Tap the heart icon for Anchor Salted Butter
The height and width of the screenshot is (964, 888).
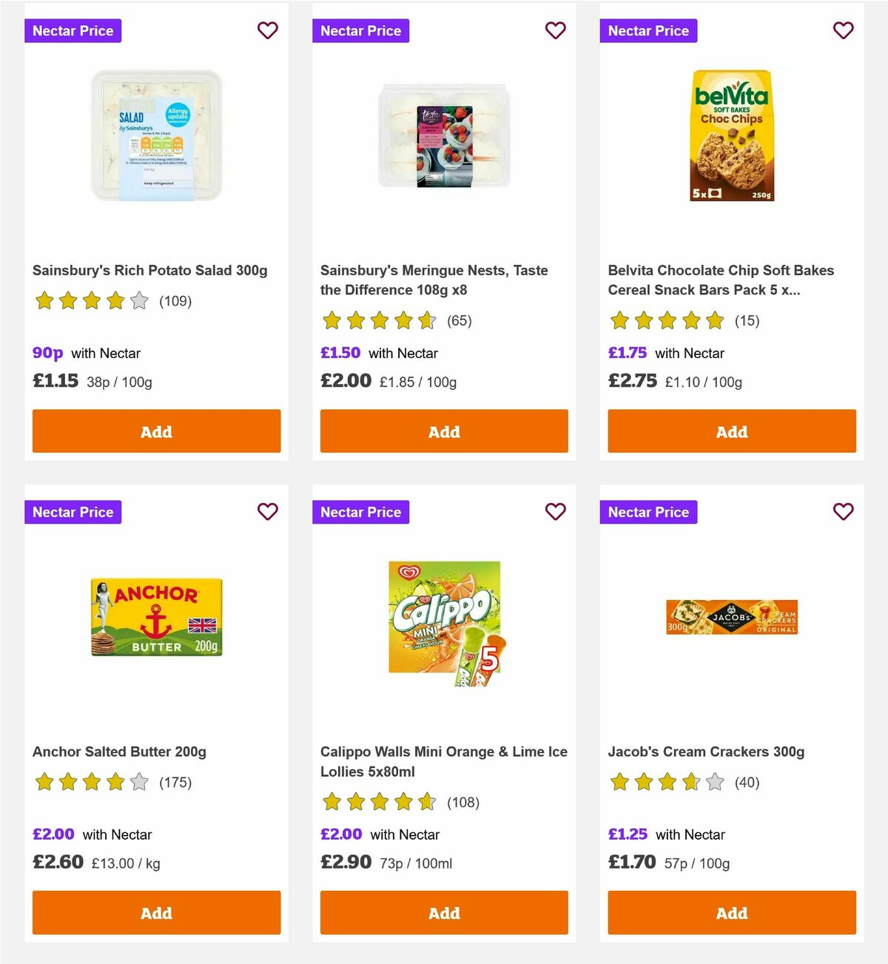(268, 511)
